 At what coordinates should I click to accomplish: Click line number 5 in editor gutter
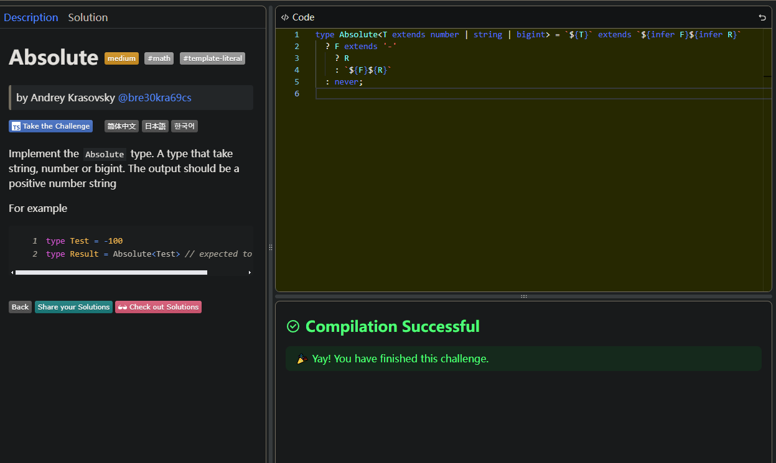pyautogui.click(x=297, y=82)
